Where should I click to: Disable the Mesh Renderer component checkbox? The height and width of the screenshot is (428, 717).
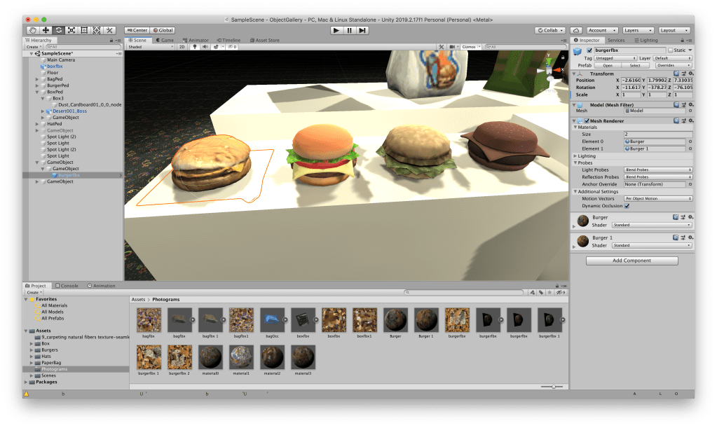[x=586, y=120]
